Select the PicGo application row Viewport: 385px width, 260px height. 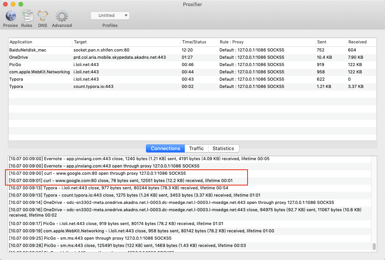[x=192, y=65]
